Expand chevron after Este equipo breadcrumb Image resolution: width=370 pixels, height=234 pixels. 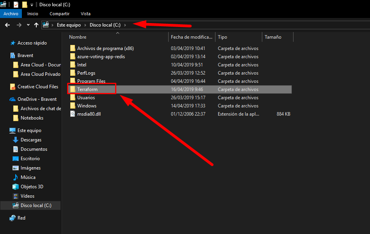tap(85, 25)
